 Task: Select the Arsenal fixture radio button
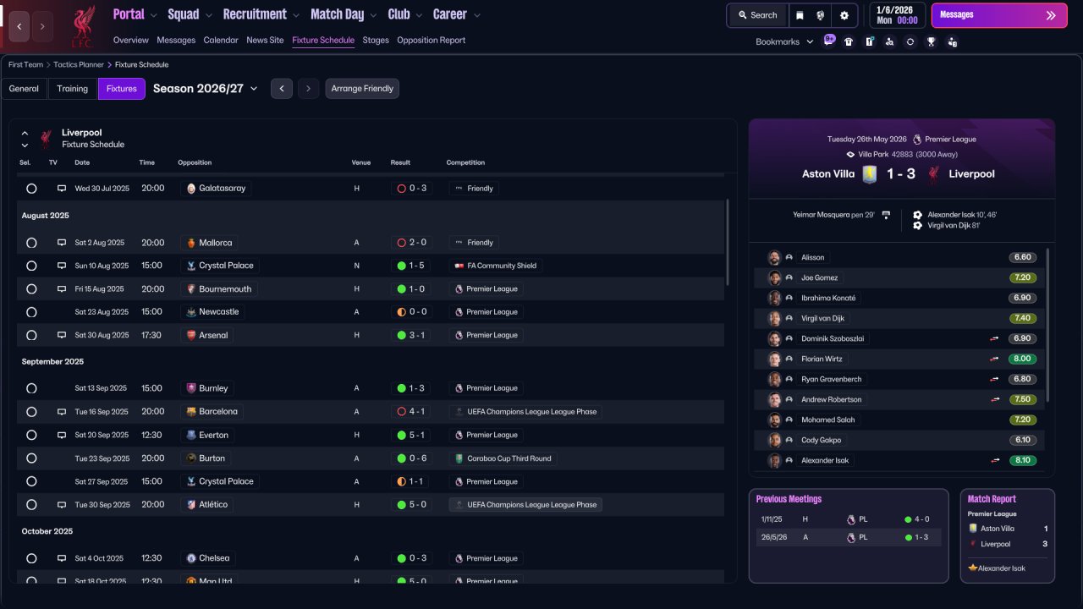pos(31,336)
